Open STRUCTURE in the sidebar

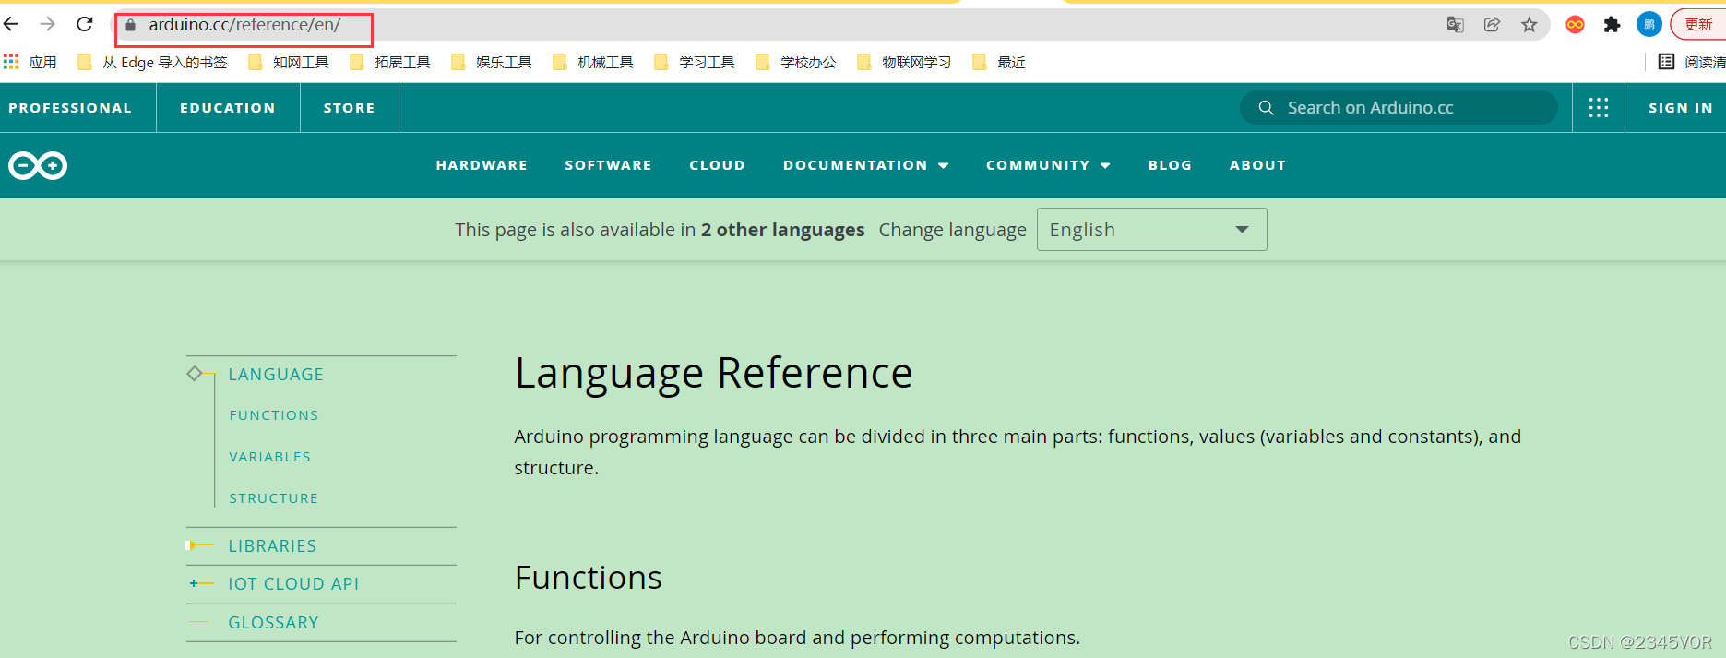pos(274,498)
